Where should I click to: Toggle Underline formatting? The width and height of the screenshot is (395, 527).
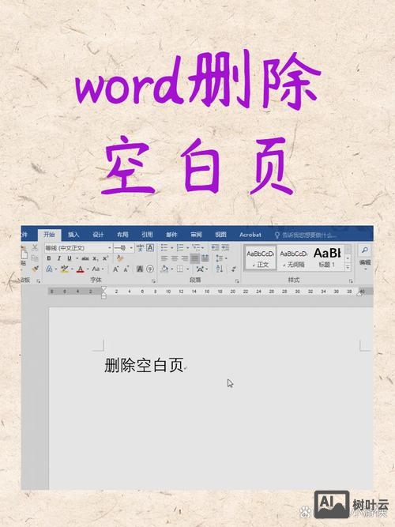[x=70, y=258]
